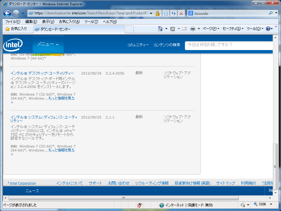This screenshot has height=211, width=281.
Task: Click the compatibility view icon
Action: (x=166, y=13)
